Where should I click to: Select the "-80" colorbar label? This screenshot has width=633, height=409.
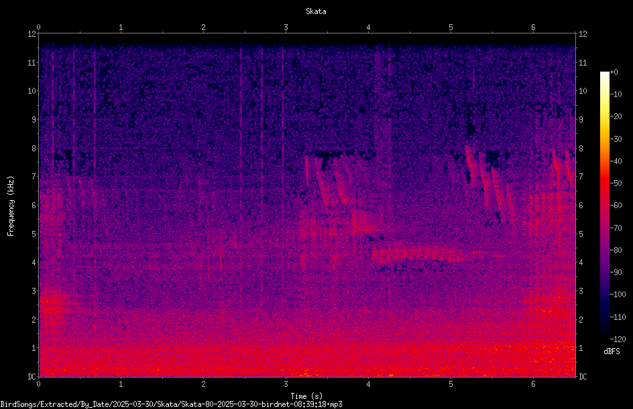(616, 250)
